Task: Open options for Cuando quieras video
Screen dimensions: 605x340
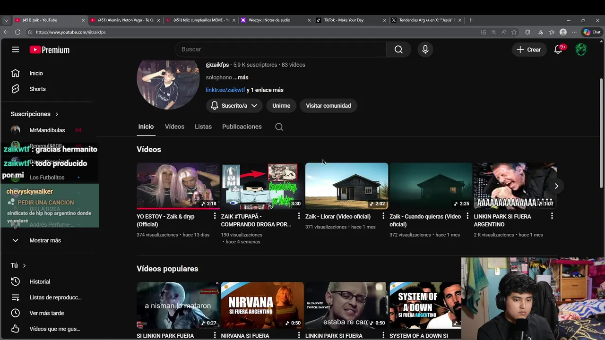Action: (x=467, y=216)
